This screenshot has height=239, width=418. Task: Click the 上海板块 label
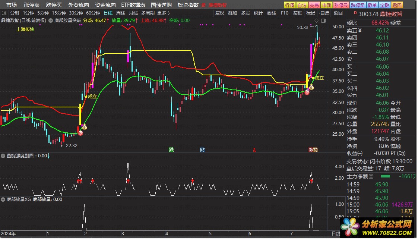click(25, 29)
